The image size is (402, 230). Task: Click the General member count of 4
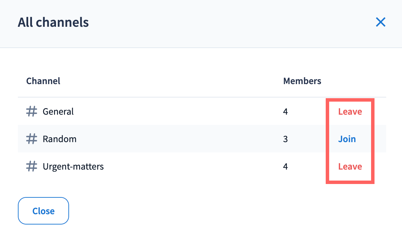pyautogui.click(x=286, y=112)
